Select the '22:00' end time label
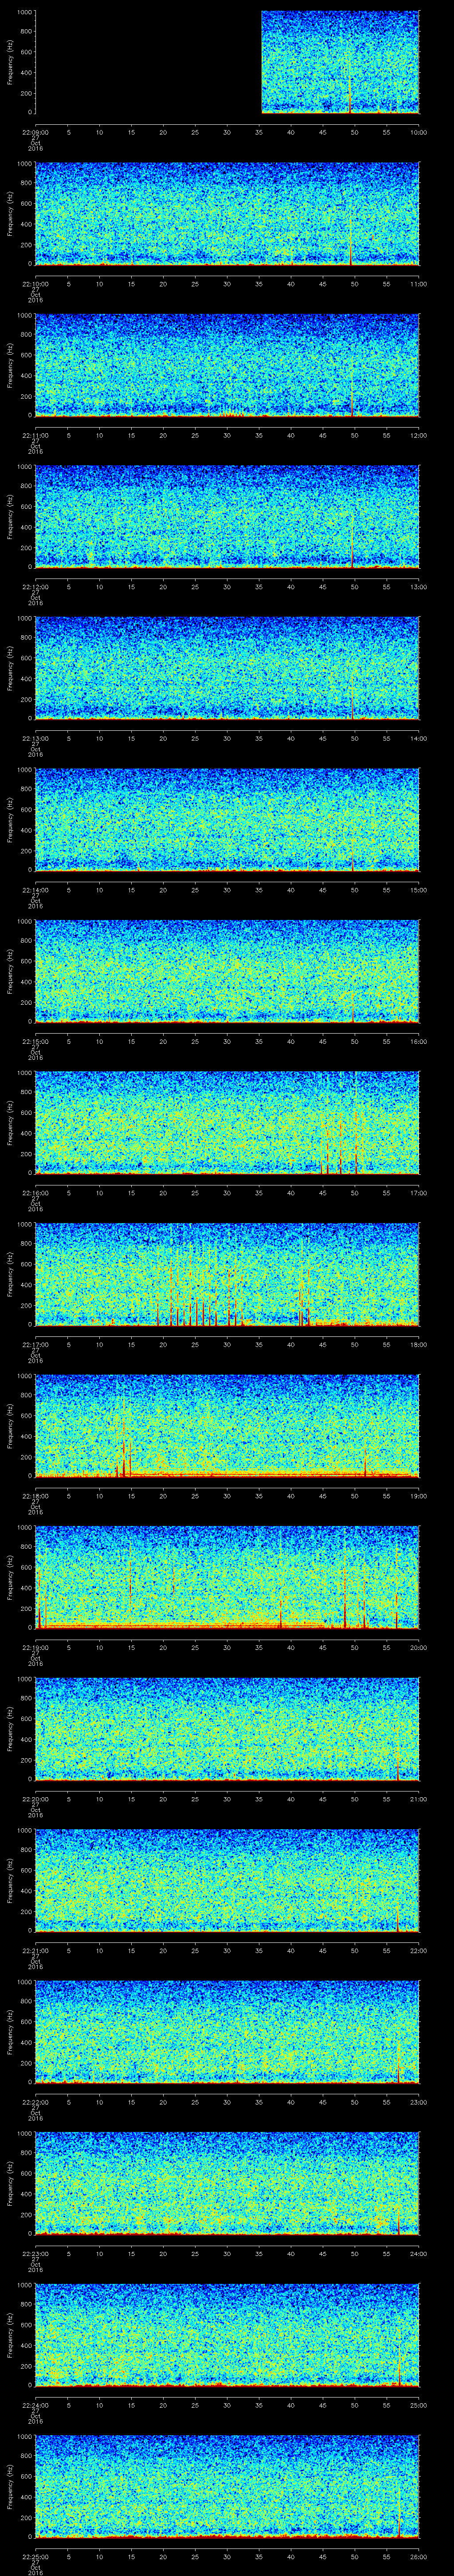The image size is (454, 2576). 419,1950
